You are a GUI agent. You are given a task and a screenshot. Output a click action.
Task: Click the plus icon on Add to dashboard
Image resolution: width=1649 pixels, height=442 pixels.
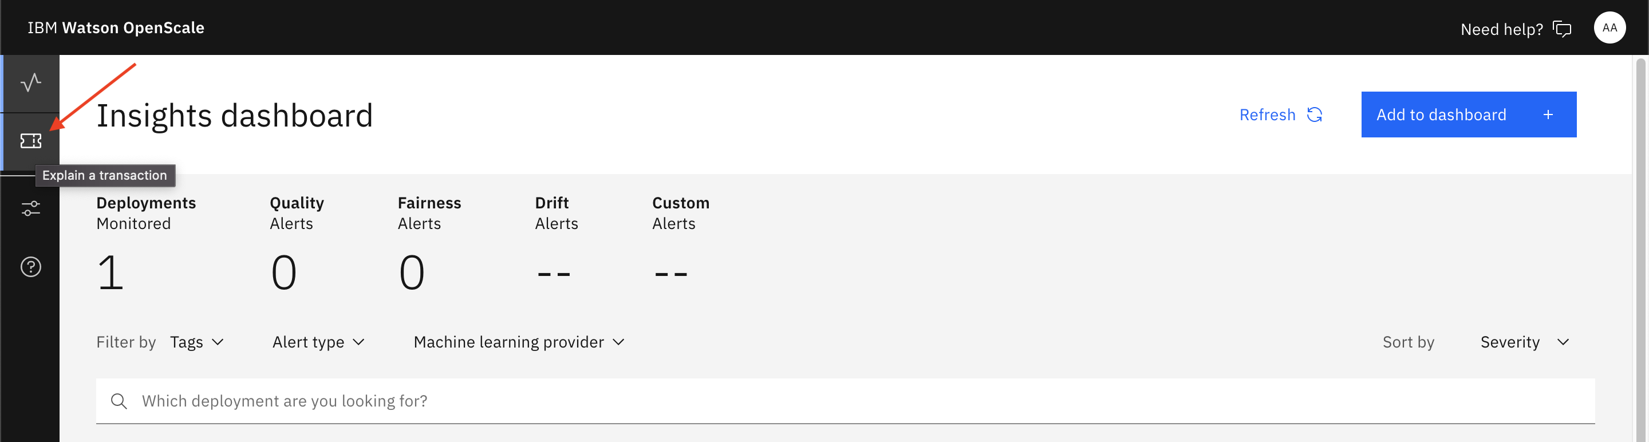point(1548,115)
